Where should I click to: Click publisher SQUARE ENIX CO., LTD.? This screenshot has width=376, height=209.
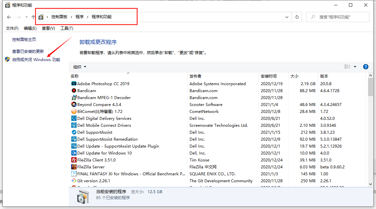[213, 174]
